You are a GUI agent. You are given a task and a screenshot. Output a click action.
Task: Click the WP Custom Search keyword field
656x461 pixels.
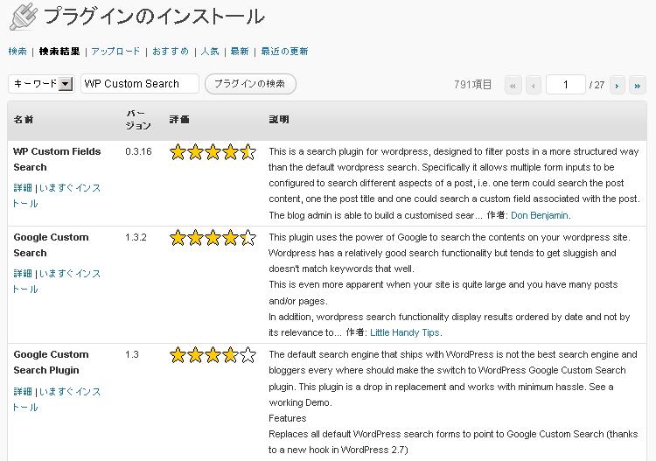coord(140,84)
